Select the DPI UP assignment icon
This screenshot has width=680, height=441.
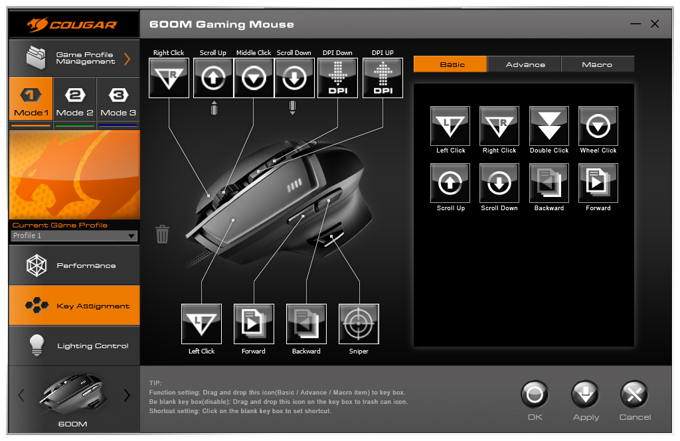pos(382,78)
